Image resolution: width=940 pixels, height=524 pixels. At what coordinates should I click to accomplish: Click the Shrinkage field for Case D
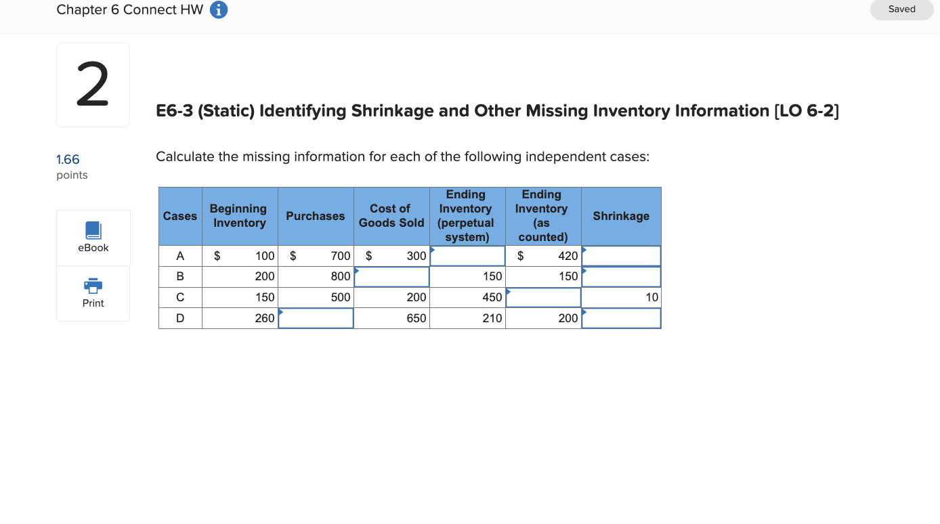tap(621, 318)
